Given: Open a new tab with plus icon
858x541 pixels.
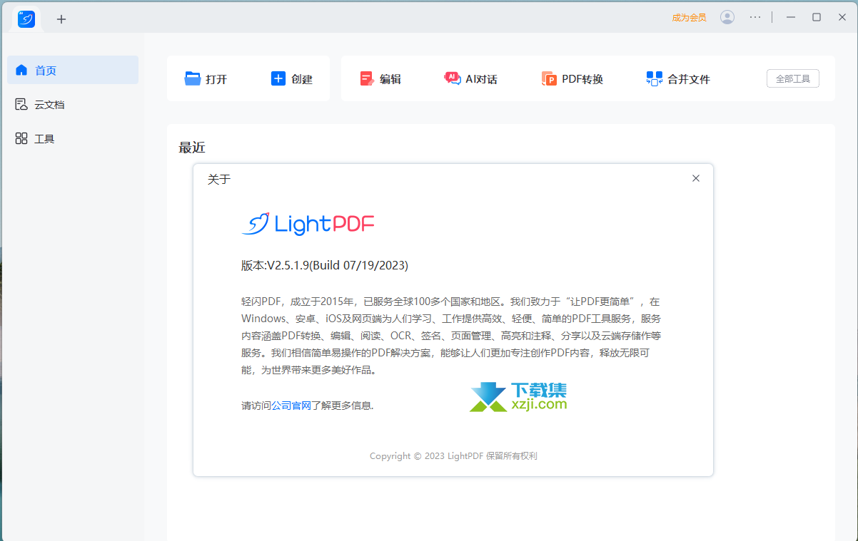Looking at the screenshot, I should [61, 19].
